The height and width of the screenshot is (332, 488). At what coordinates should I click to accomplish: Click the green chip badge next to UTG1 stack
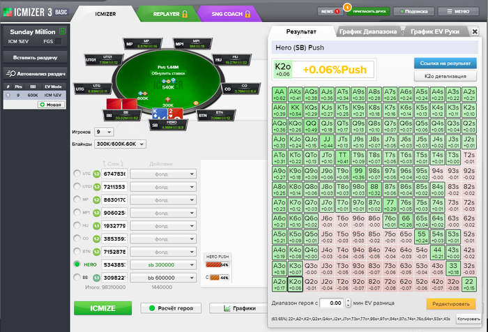click(x=96, y=187)
